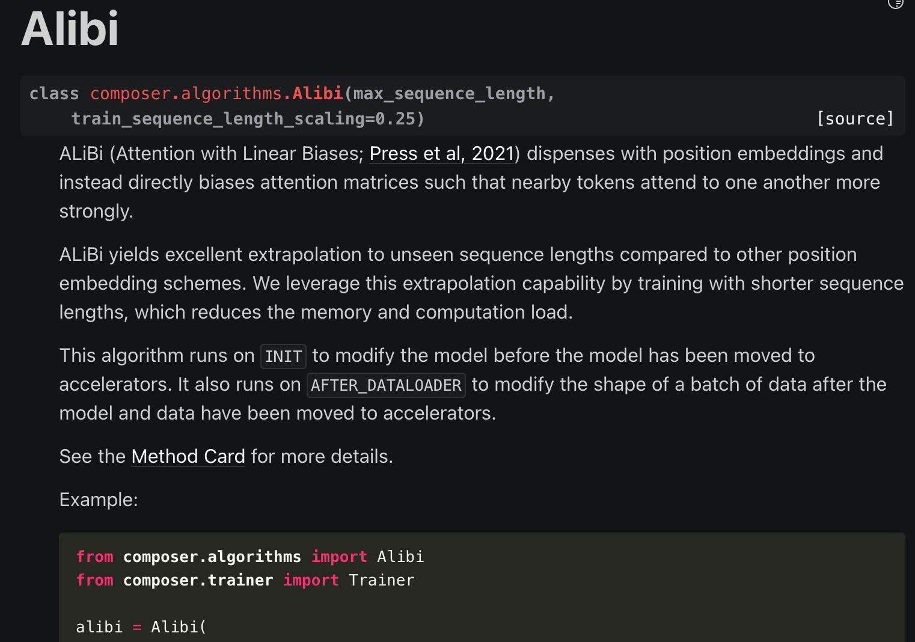
Task: Click the max_sequence_length parameter
Action: [449, 94]
